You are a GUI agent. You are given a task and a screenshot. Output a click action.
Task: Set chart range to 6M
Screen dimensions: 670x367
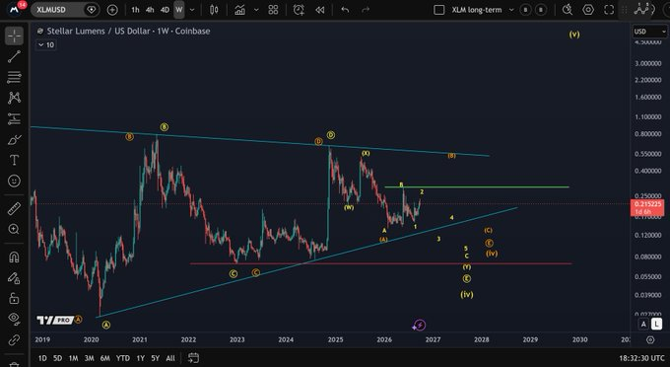tap(105, 358)
